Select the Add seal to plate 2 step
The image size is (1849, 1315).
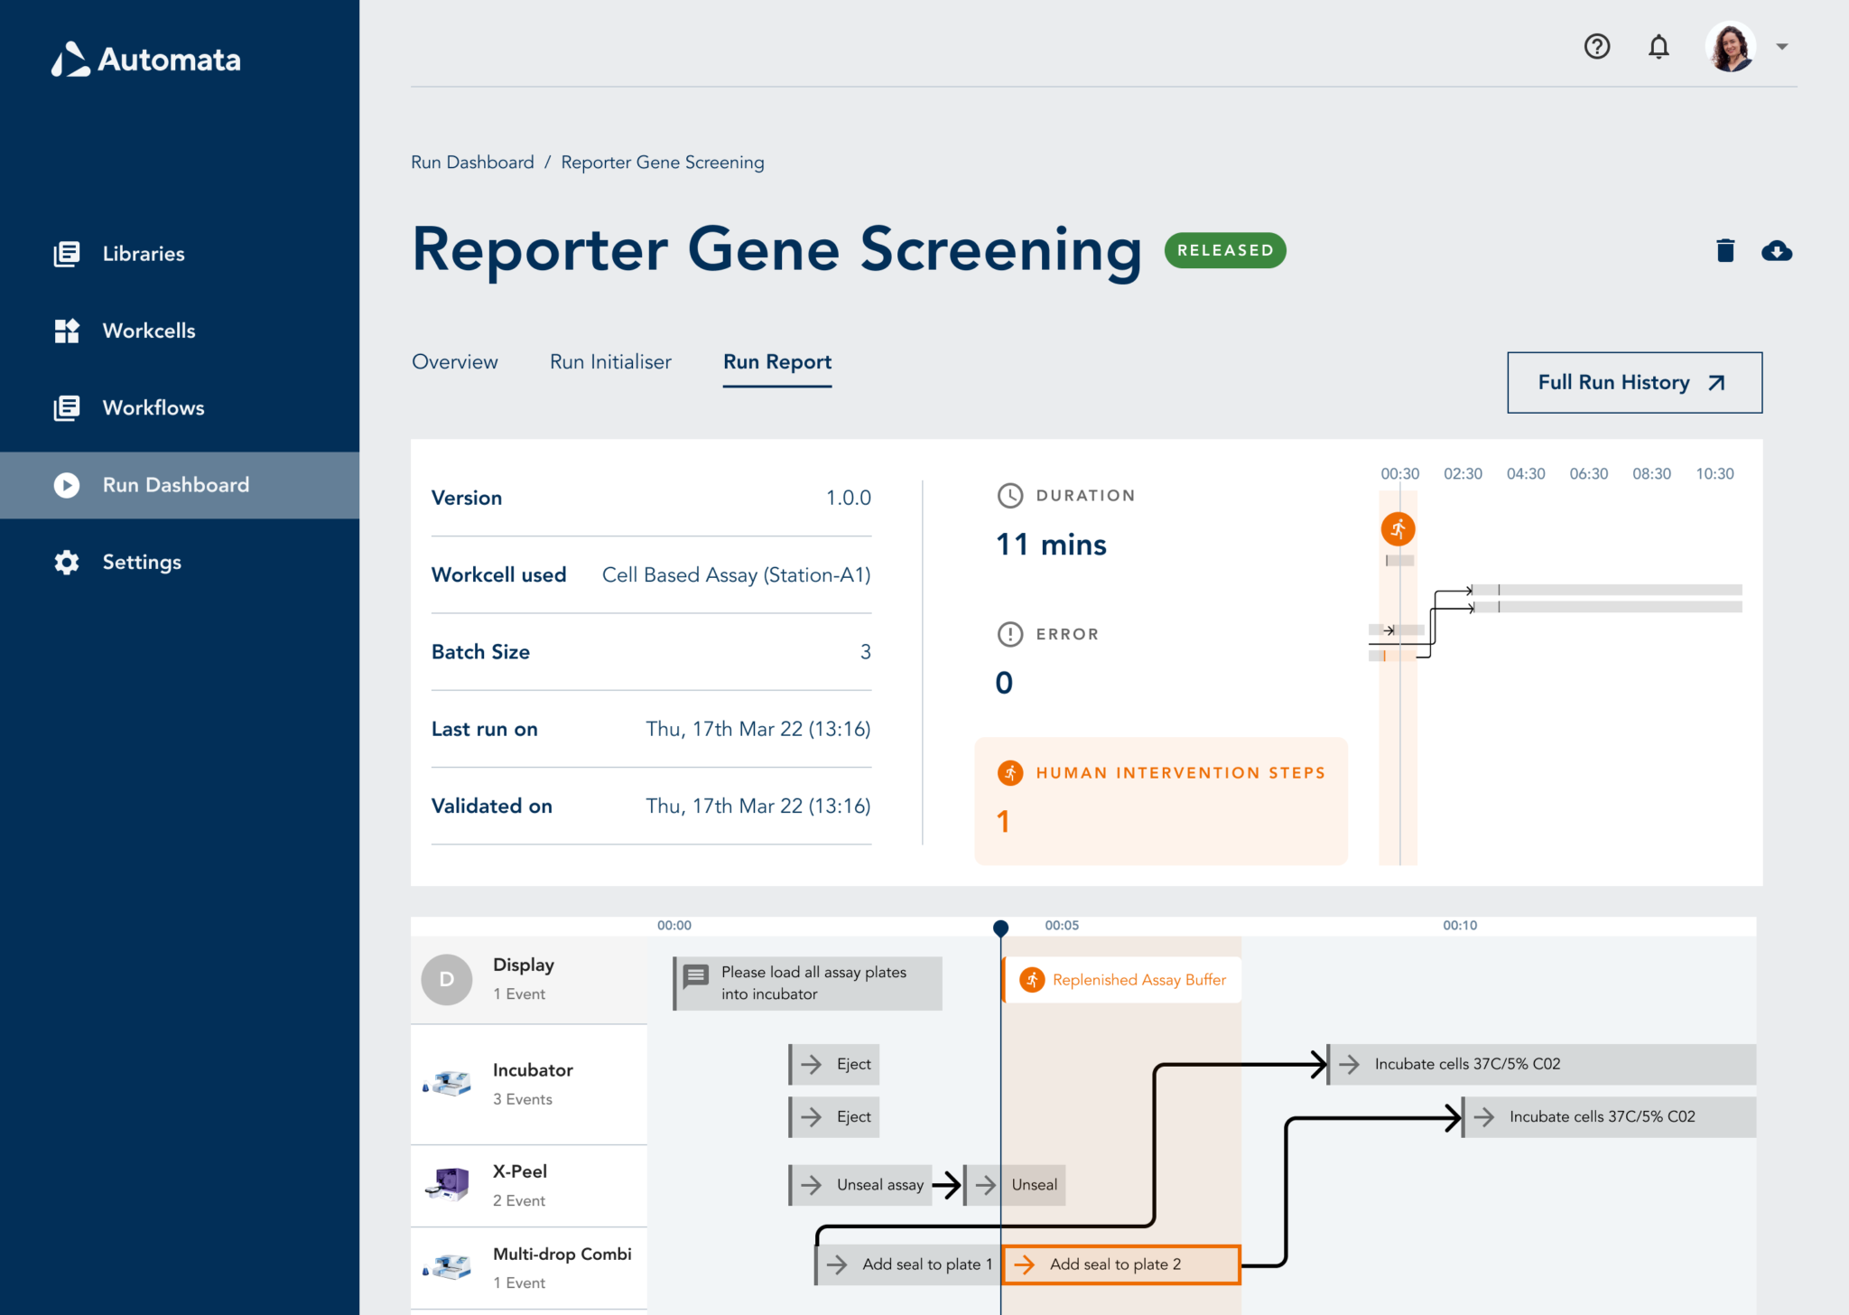click(1121, 1264)
